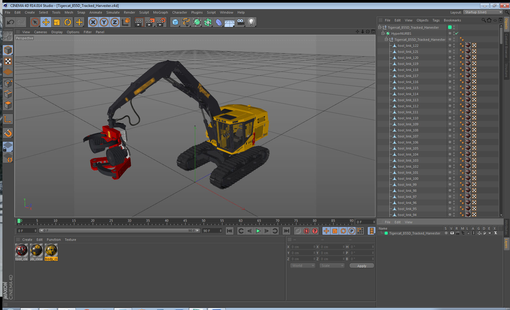Click the Record Active Objects icon

[298, 231]
